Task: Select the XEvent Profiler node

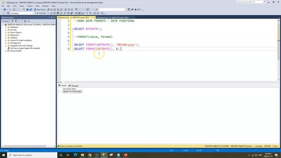Action: (16, 51)
